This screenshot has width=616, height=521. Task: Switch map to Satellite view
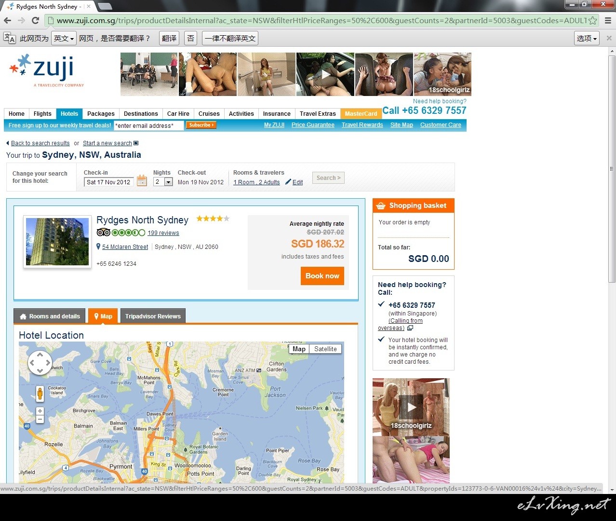pos(325,349)
